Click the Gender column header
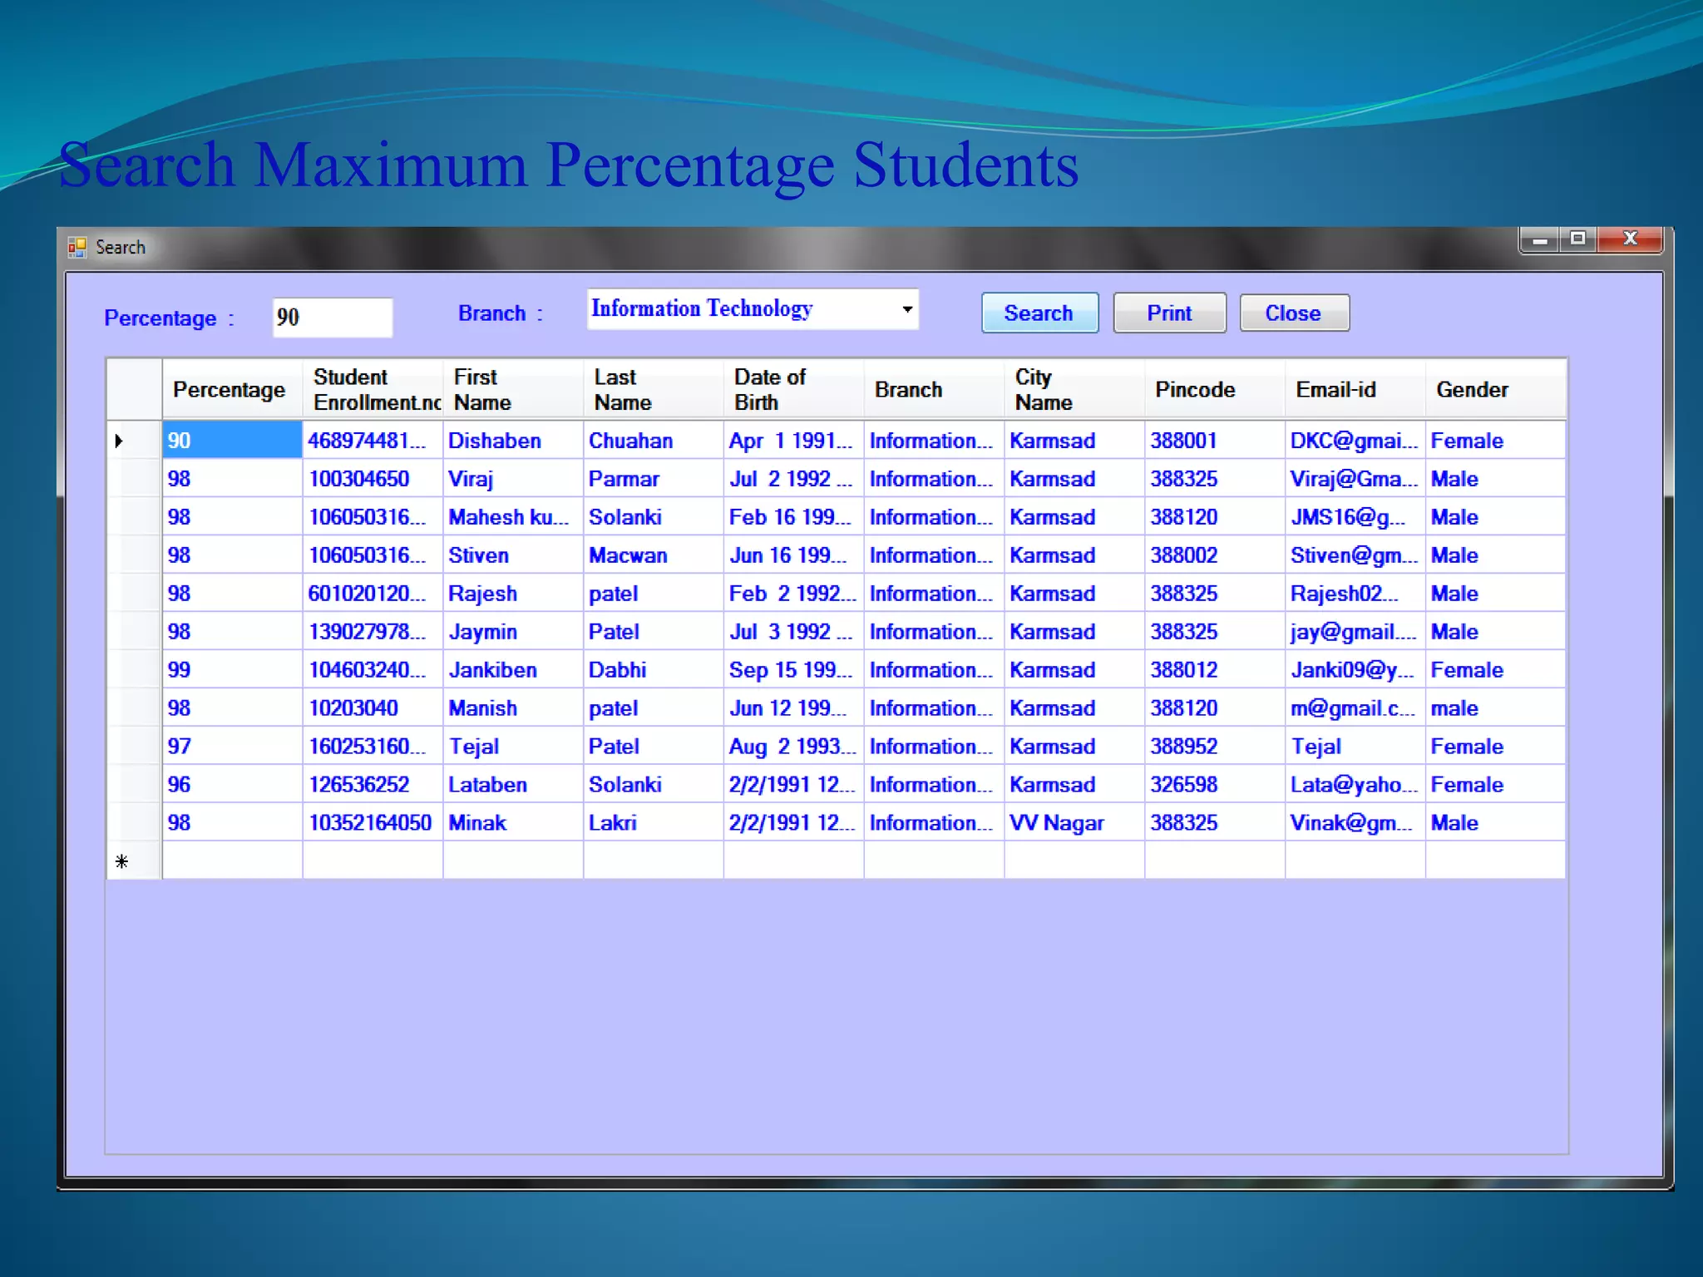The width and height of the screenshot is (1703, 1277). (1496, 389)
